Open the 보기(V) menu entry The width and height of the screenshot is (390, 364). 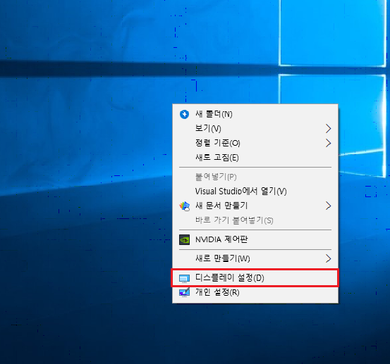pos(255,129)
